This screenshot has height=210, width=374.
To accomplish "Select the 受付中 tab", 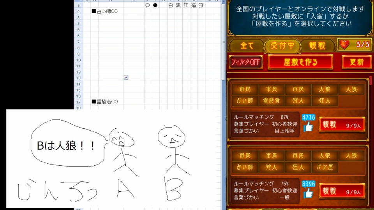I will 282,45.
